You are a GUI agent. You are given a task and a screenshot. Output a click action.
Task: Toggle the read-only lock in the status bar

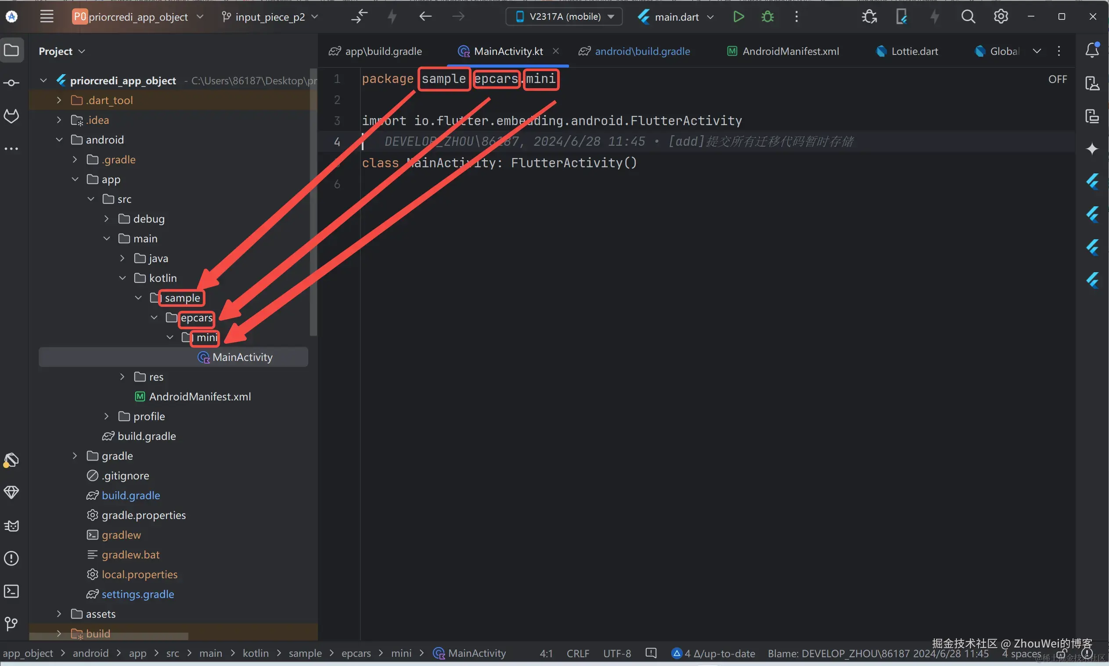point(1062,654)
